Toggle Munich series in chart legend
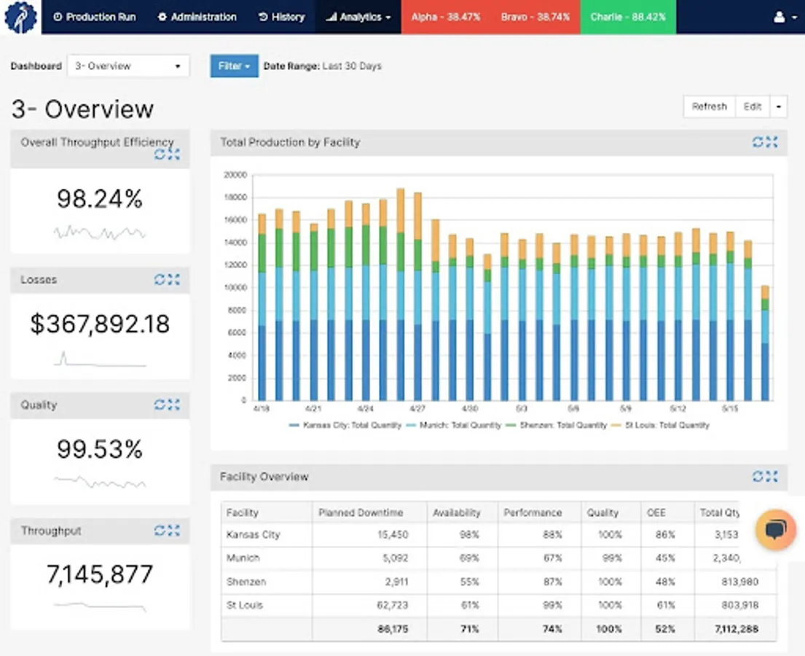The image size is (805, 656). coord(460,425)
